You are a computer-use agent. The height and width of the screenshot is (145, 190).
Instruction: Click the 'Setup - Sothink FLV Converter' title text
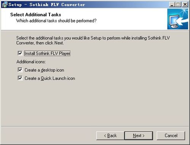tap(47, 5)
